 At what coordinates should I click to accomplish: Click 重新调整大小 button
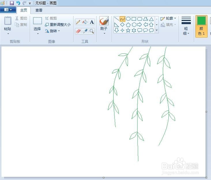[x=58, y=25]
